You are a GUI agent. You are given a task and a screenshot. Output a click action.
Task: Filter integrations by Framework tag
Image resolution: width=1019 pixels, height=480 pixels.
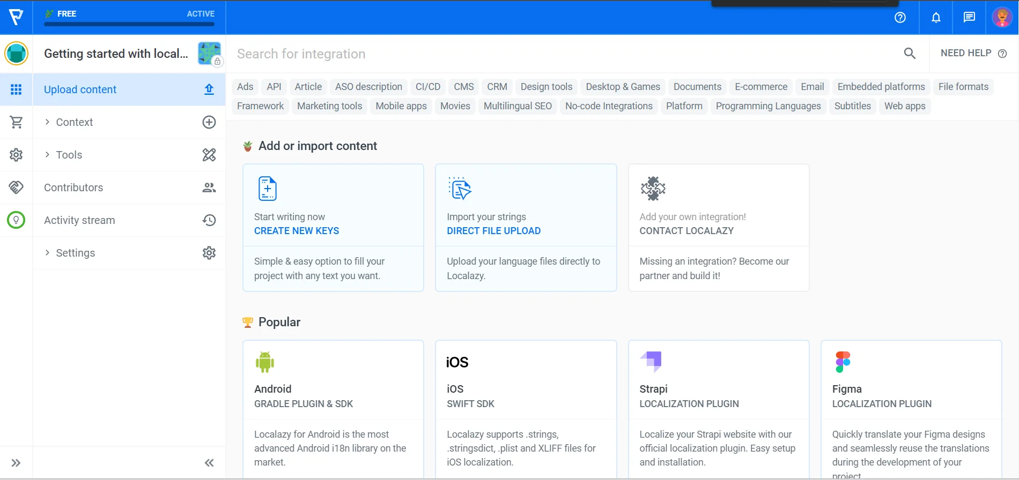[261, 106]
